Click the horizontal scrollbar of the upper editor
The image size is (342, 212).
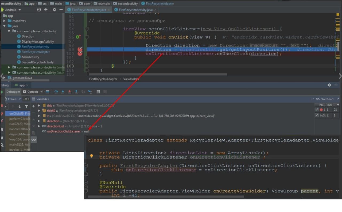[x=158, y=74]
